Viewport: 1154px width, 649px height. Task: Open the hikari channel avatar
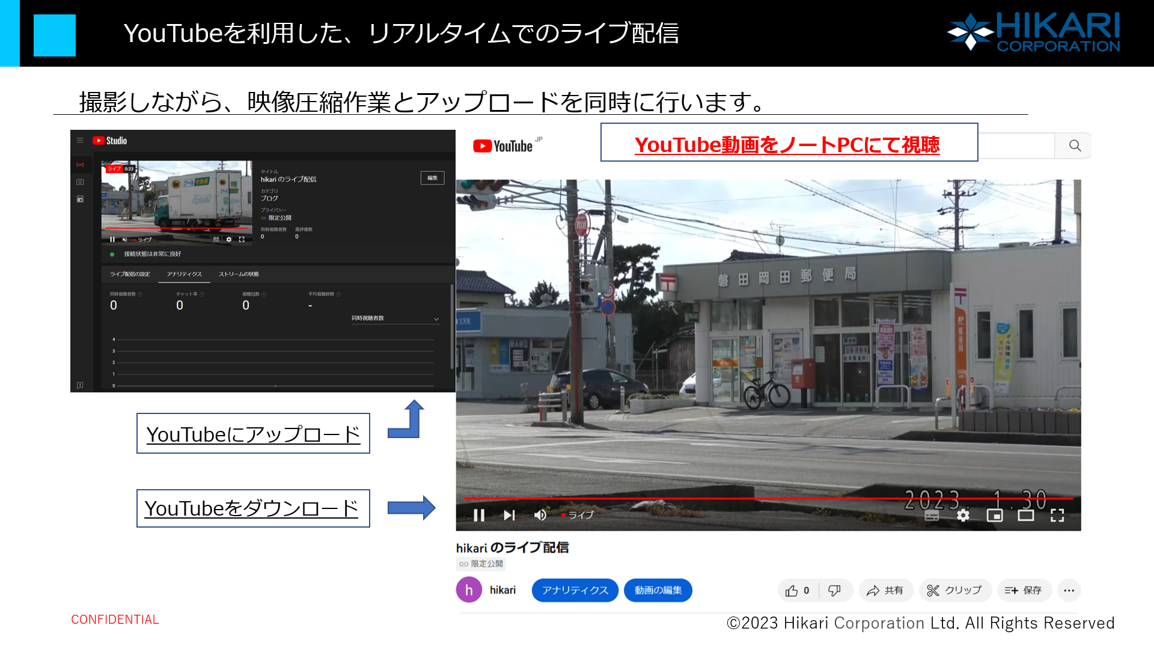tap(469, 590)
